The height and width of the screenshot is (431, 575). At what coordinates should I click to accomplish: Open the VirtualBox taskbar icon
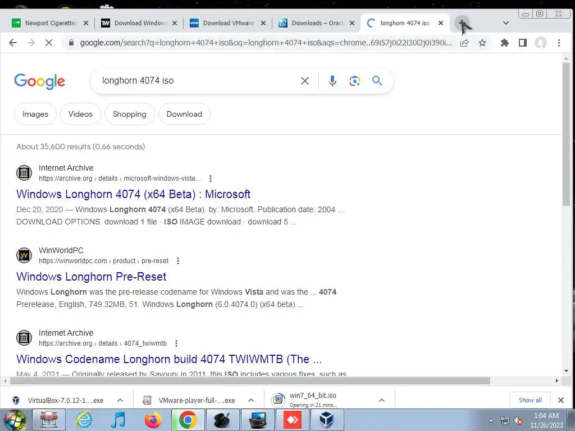[x=326, y=420]
